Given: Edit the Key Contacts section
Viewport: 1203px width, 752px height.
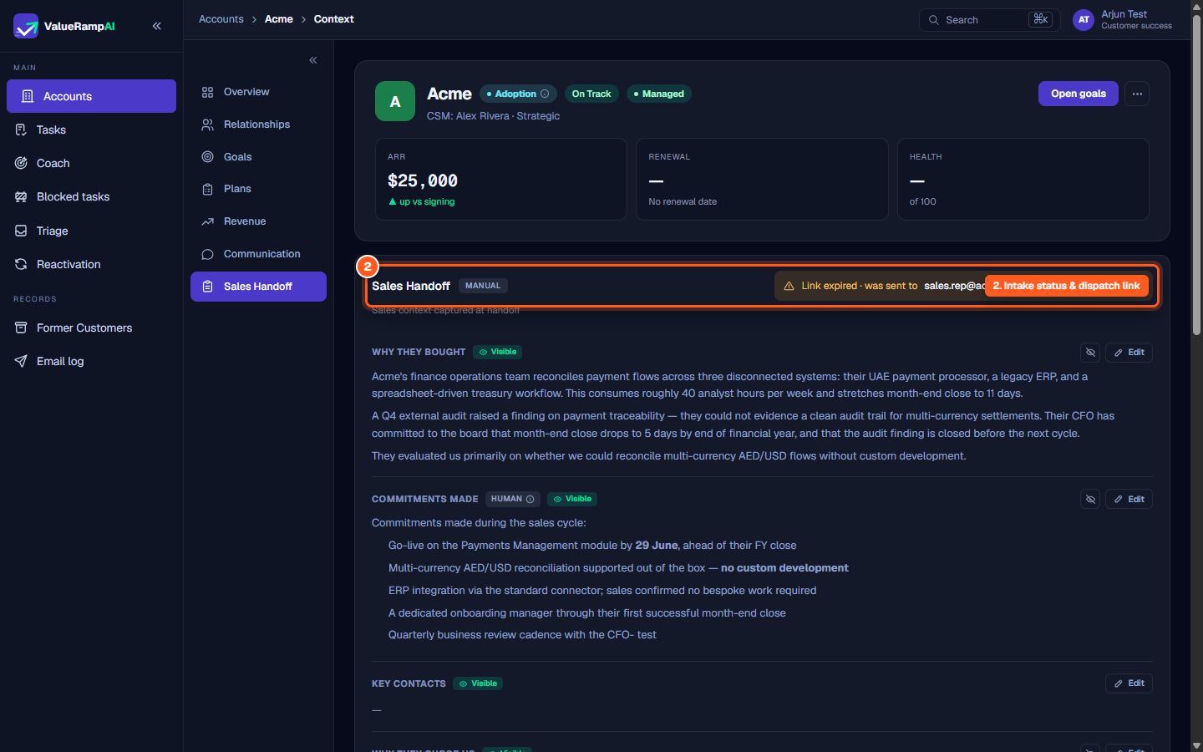Looking at the screenshot, I should (1129, 683).
